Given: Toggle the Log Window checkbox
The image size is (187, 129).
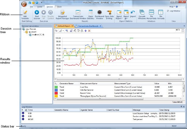Looking at the screenshot, I should point(167,11).
